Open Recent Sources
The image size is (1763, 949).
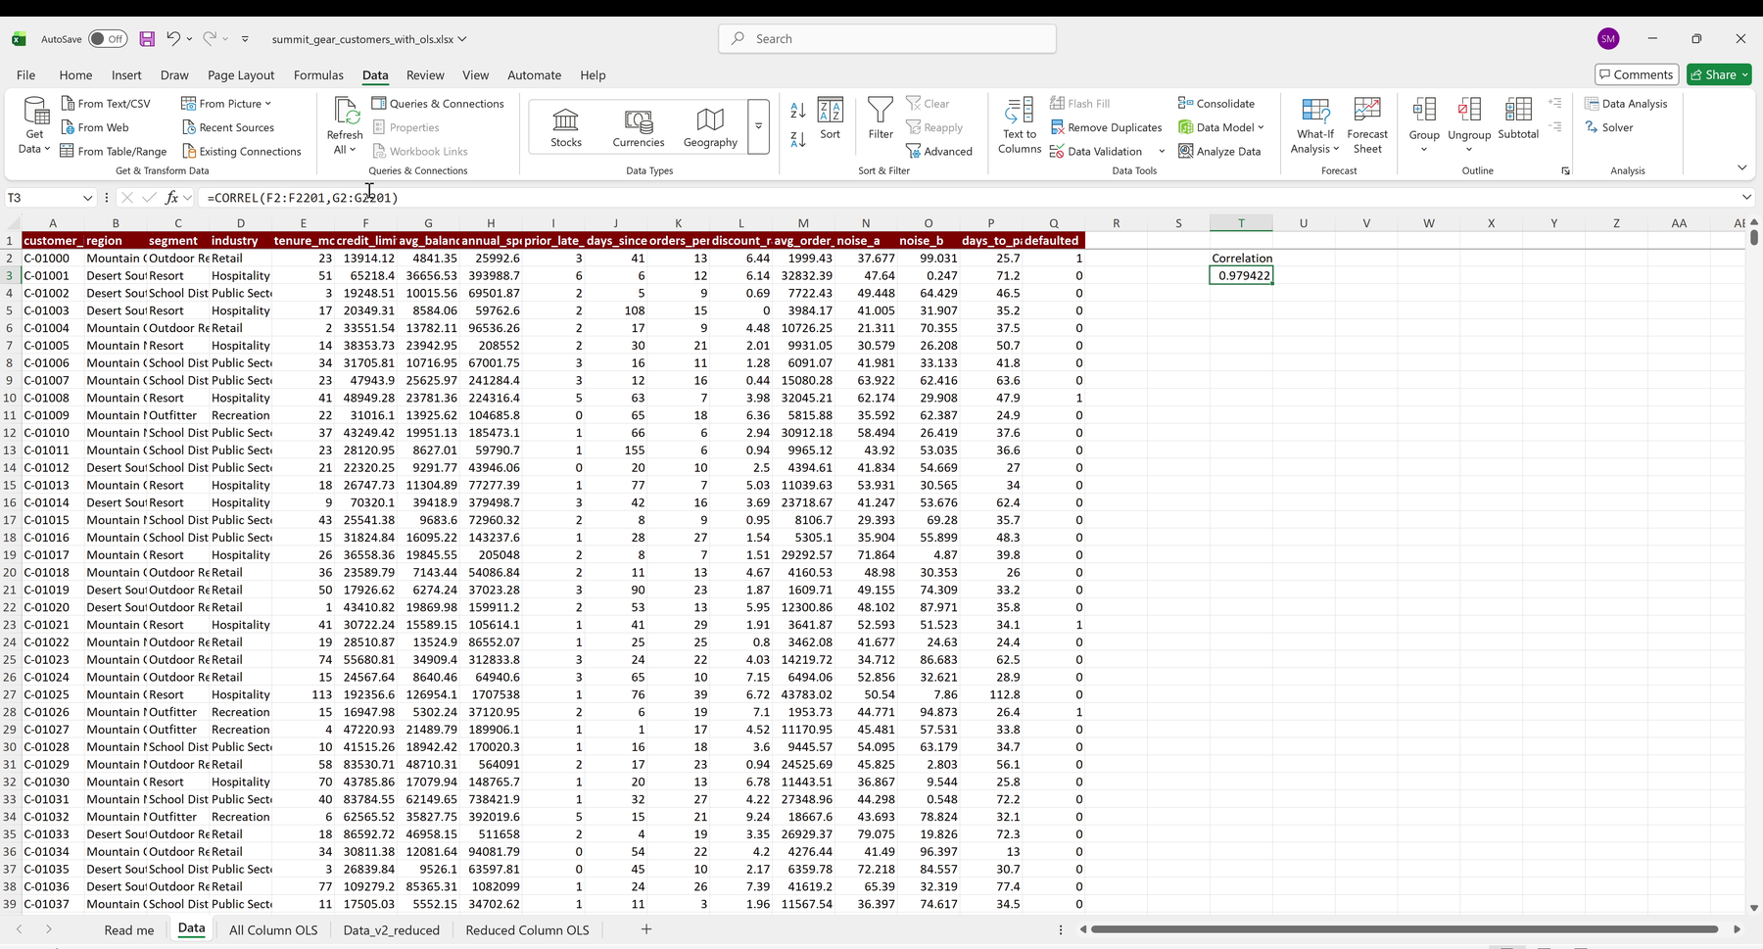[x=228, y=127]
